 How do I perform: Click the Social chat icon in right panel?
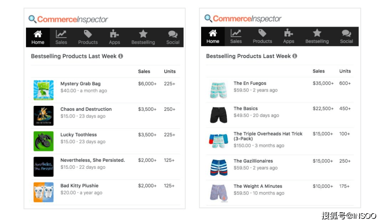[x=346, y=33]
